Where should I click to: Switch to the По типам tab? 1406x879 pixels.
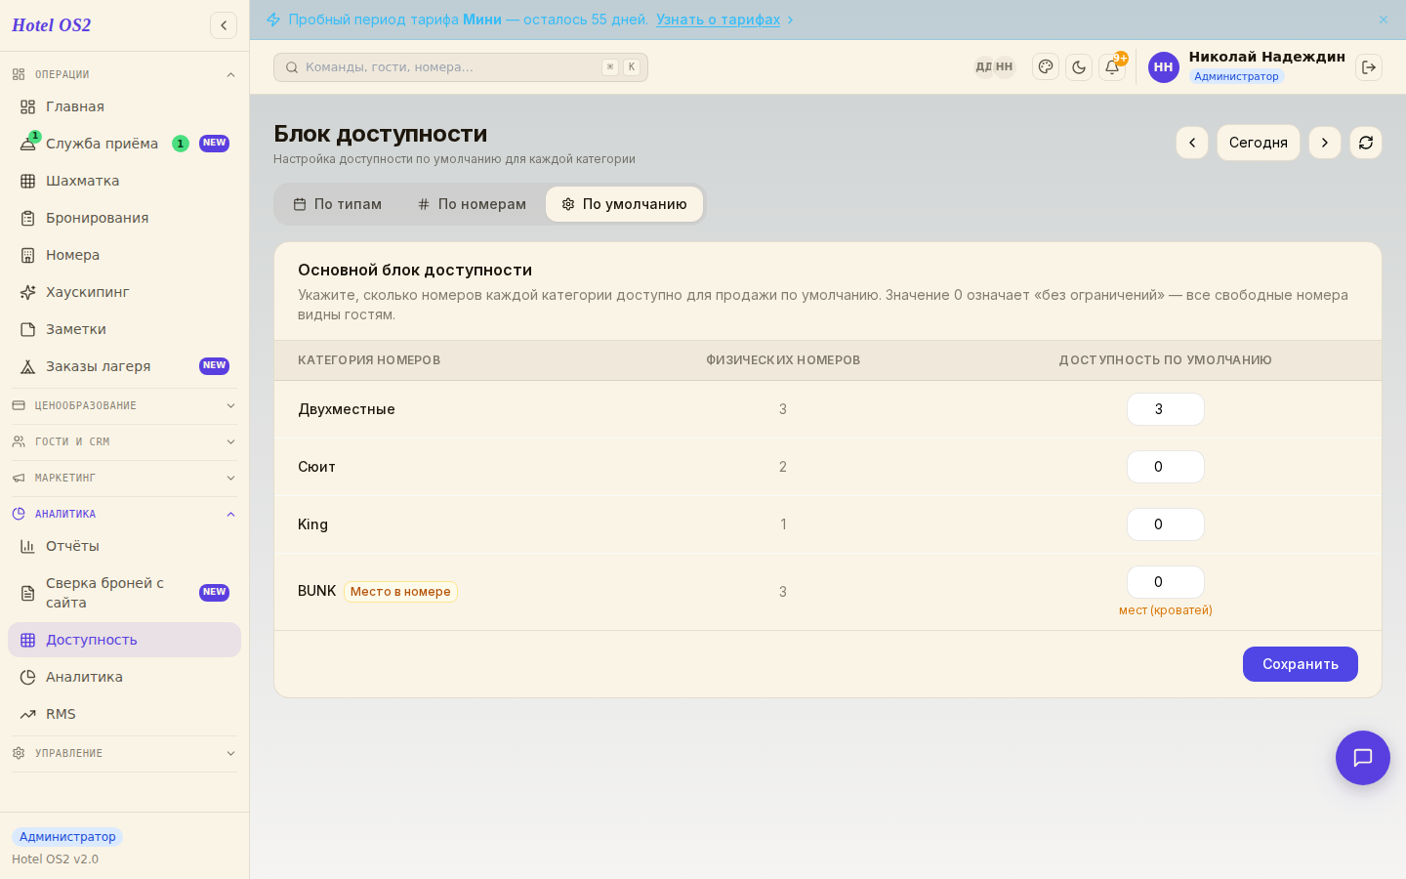pos(338,204)
